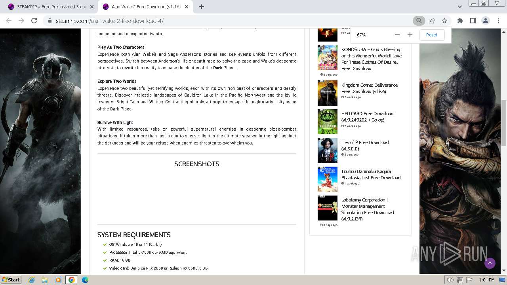The width and height of the screenshot is (507, 285).
Task: Open the Lobotomy Corporation Free Download link
Action: [368, 209]
